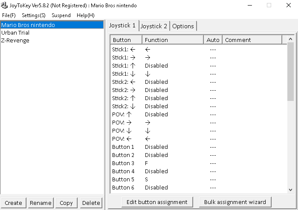298x210 pixels.
Task: Click Edit button assignment
Action: (157, 202)
